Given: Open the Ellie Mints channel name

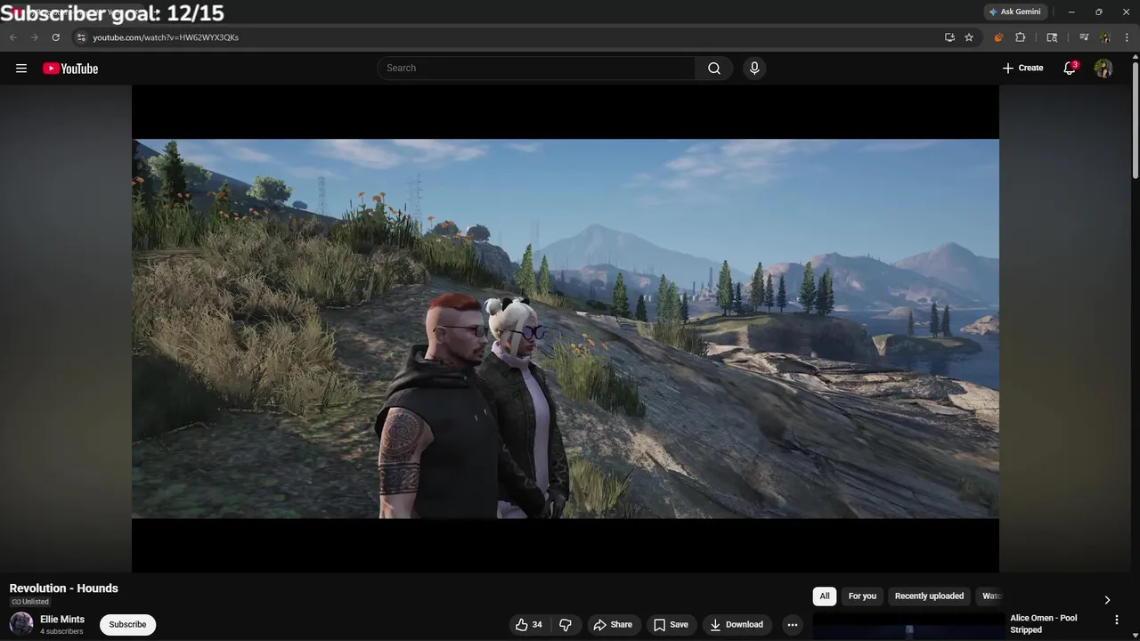Looking at the screenshot, I should (x=62, y=620).
